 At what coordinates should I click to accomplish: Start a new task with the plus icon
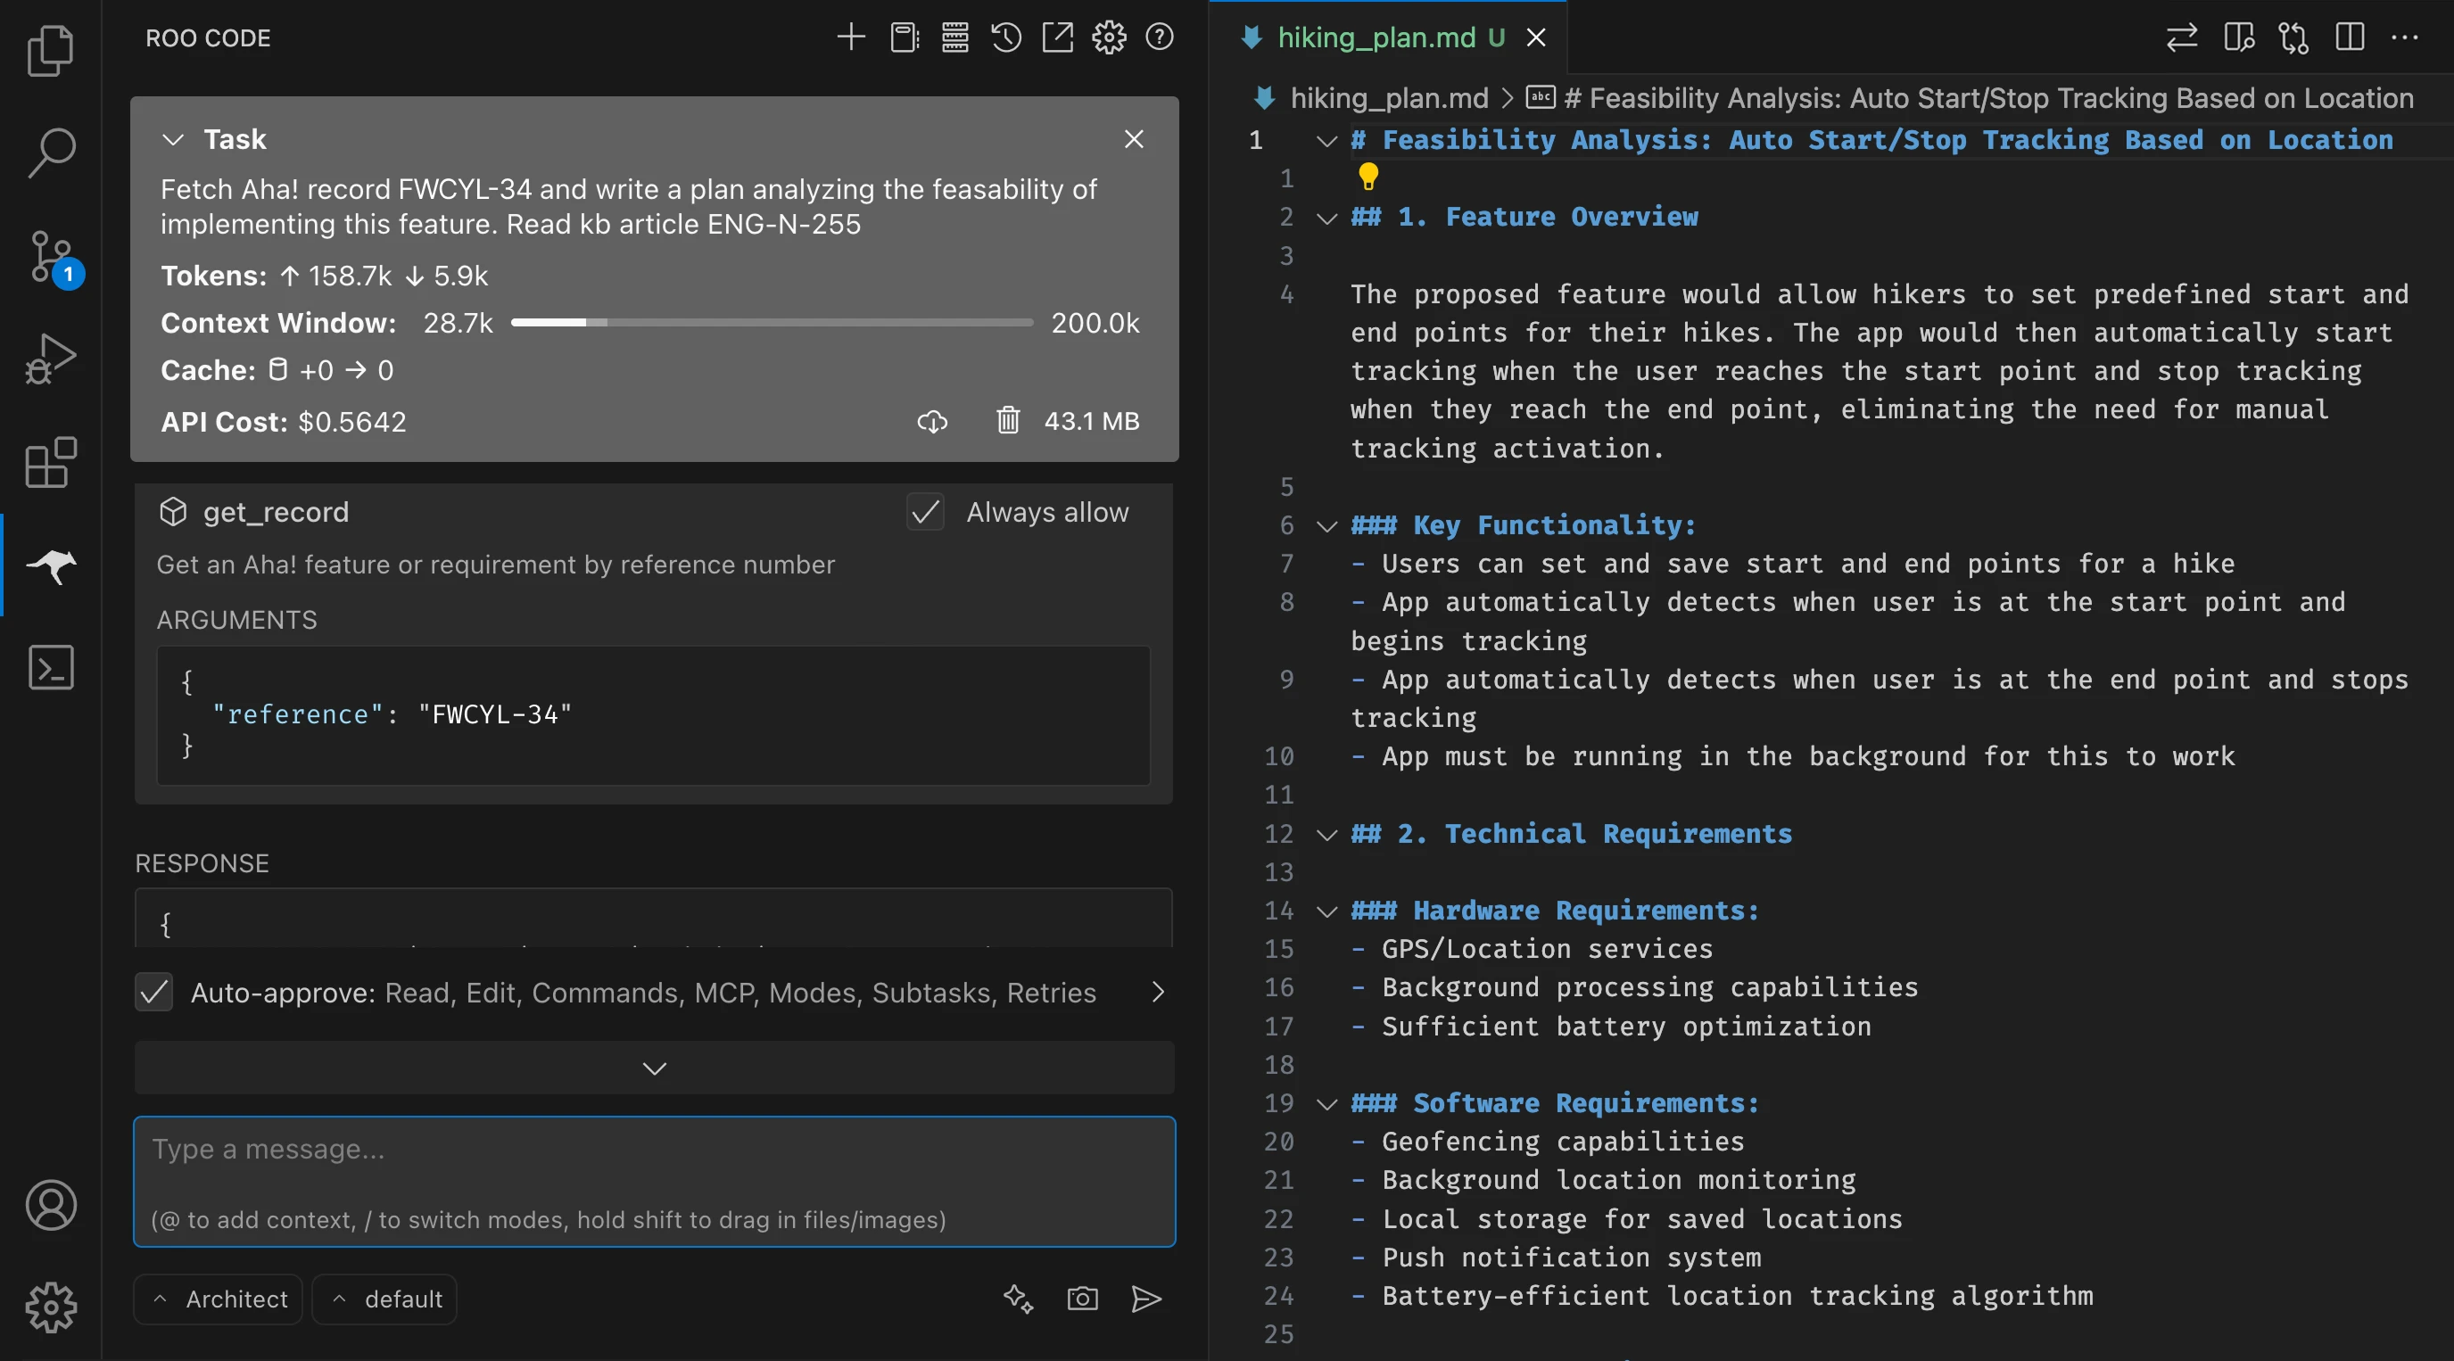click(x=851, y=37)
